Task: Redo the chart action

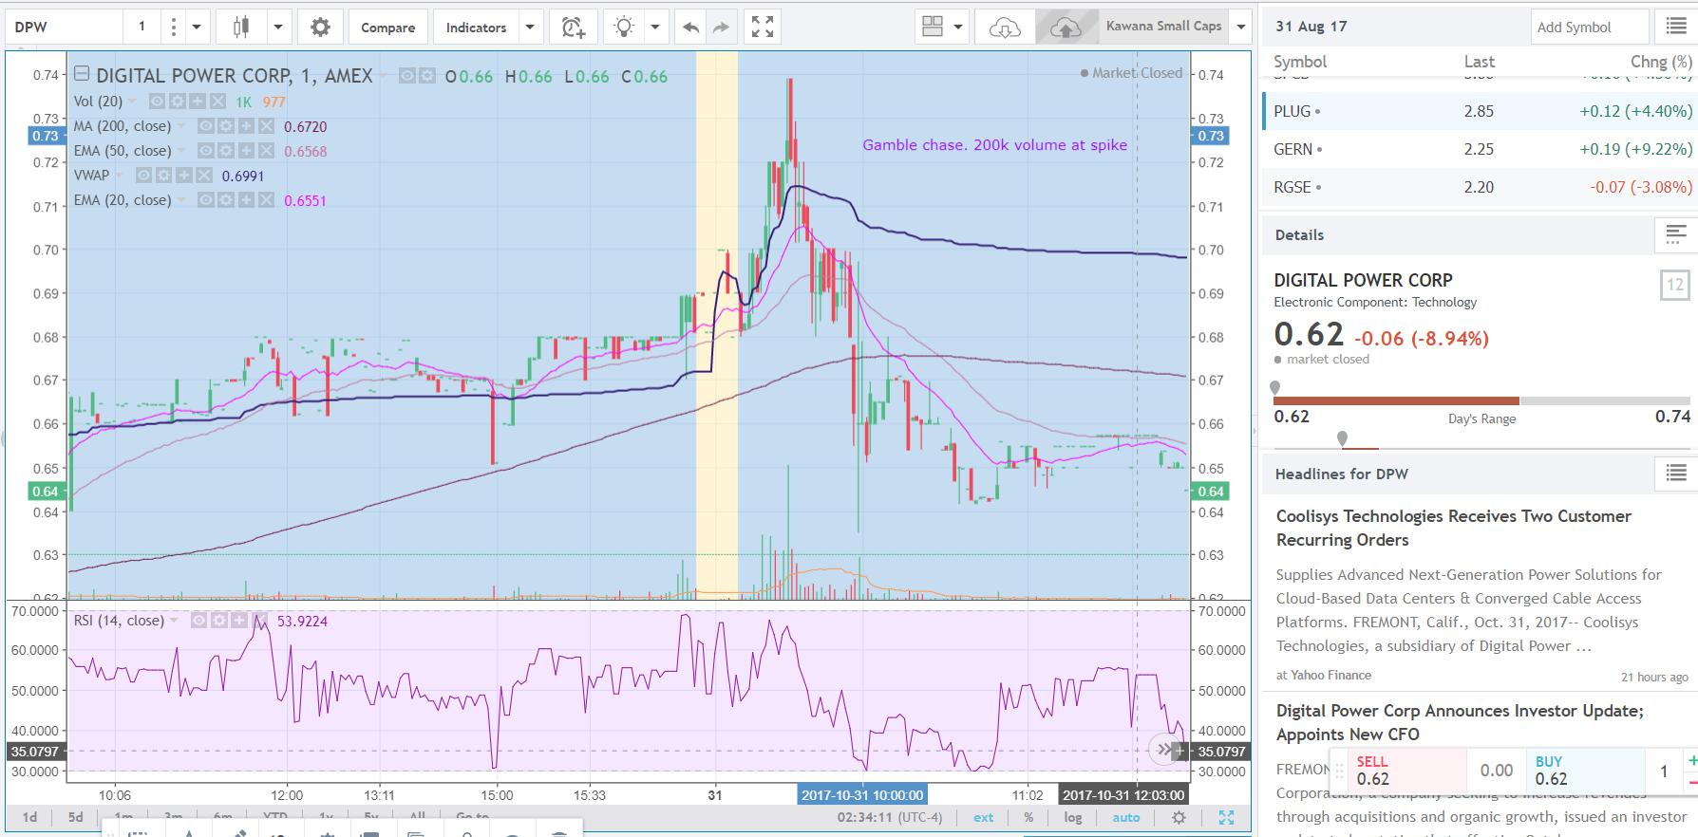Action: (x=722, y=28)
